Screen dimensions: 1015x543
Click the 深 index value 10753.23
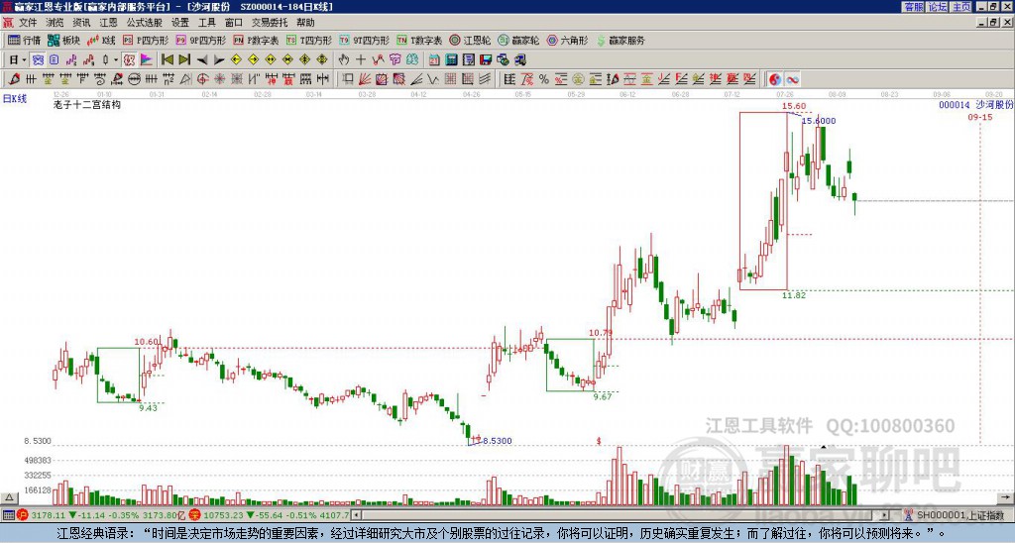click(x=224, y=515)
